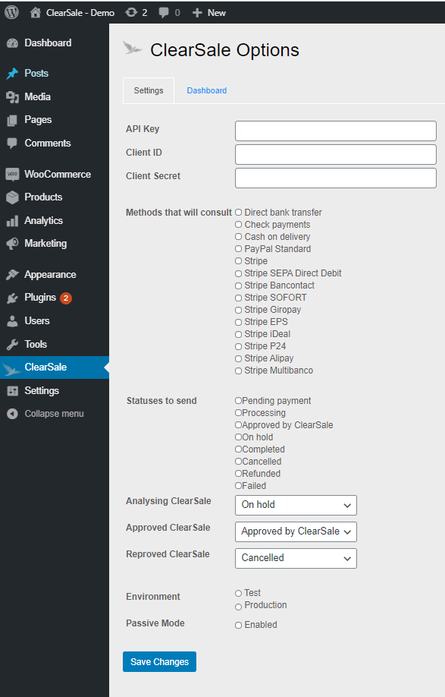
Task: Select Stripe Multibanco method
Action: (x=238, y=371)
